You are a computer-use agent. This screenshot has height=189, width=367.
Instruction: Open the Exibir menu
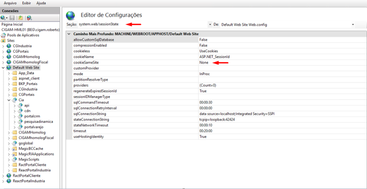27,3
